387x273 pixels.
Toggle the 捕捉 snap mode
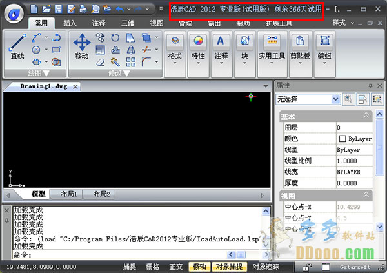[x=130, y=267]
